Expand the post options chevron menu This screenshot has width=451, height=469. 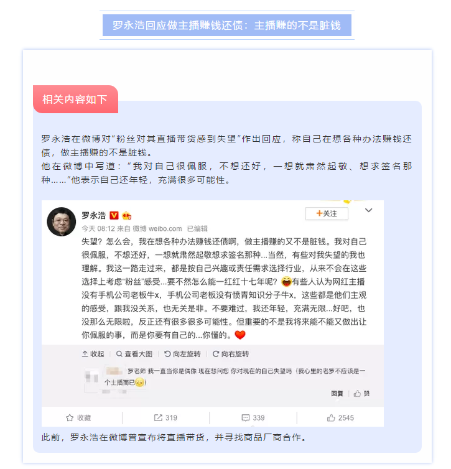(x=369, y=210)
